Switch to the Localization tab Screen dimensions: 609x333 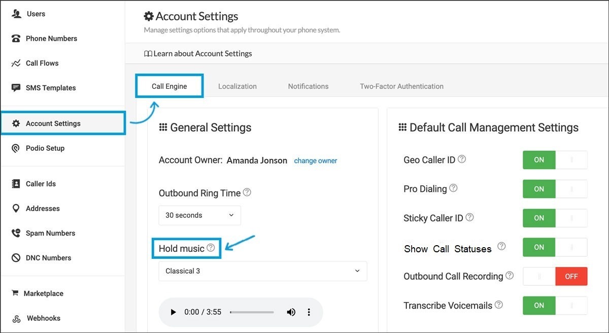coord(237,86)
